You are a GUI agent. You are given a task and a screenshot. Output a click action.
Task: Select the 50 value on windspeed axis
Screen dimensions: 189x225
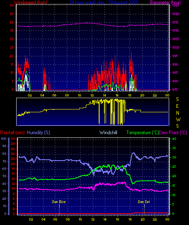click(x=12, y=5)
